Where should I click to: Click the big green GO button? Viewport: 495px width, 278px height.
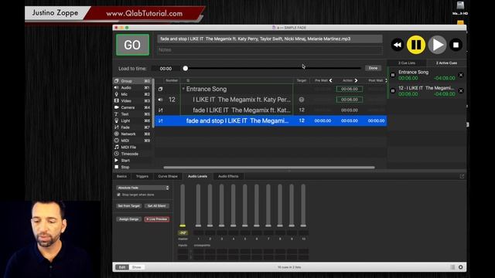[132, 45]
